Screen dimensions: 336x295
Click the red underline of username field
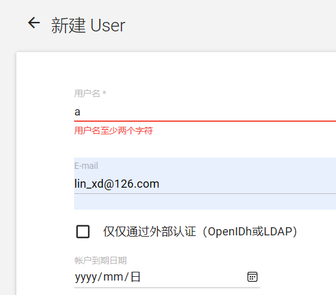click(205, 121)
